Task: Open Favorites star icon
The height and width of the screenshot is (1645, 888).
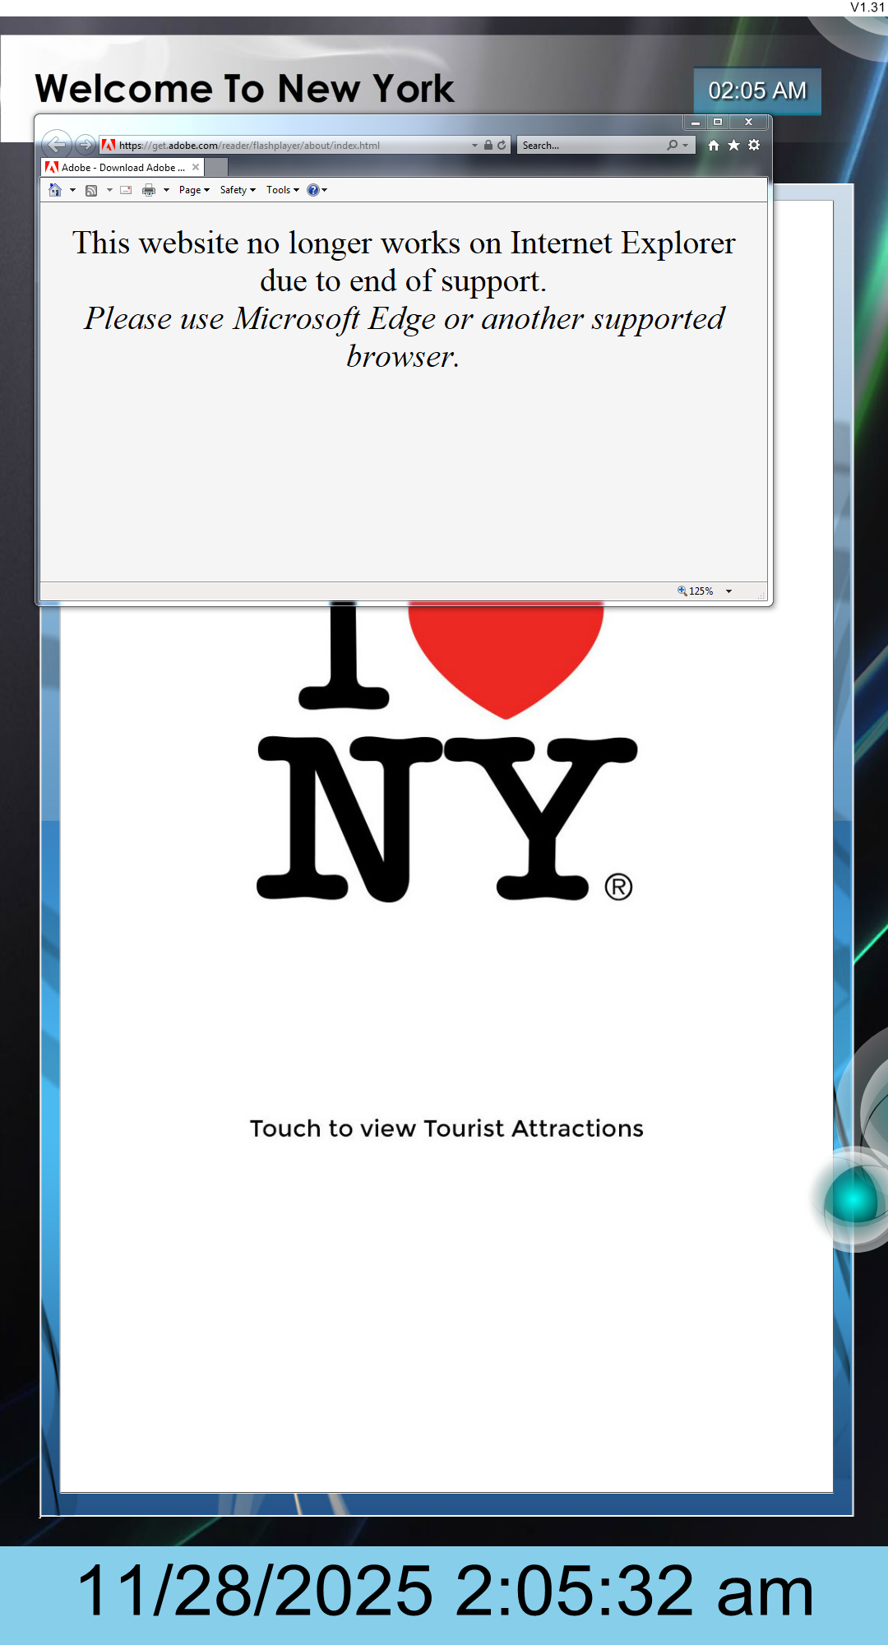Action: [733, 145]
